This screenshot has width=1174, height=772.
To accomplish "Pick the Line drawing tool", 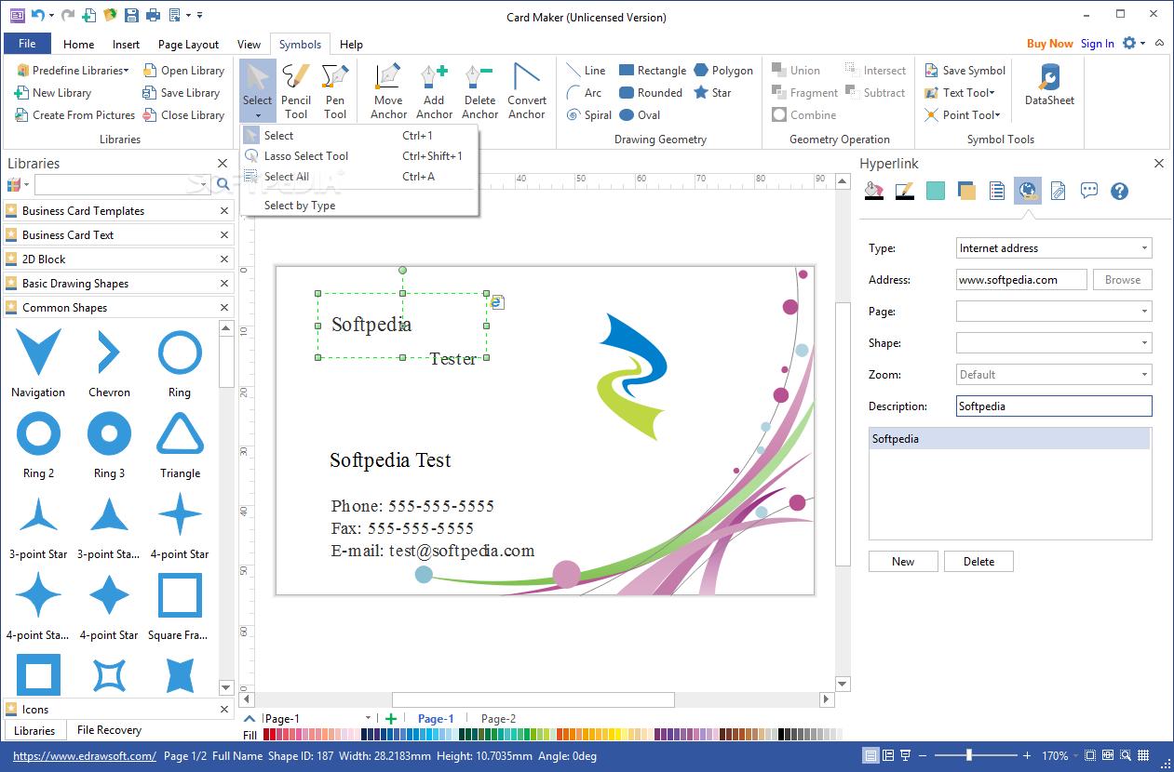I will [586, 71].
